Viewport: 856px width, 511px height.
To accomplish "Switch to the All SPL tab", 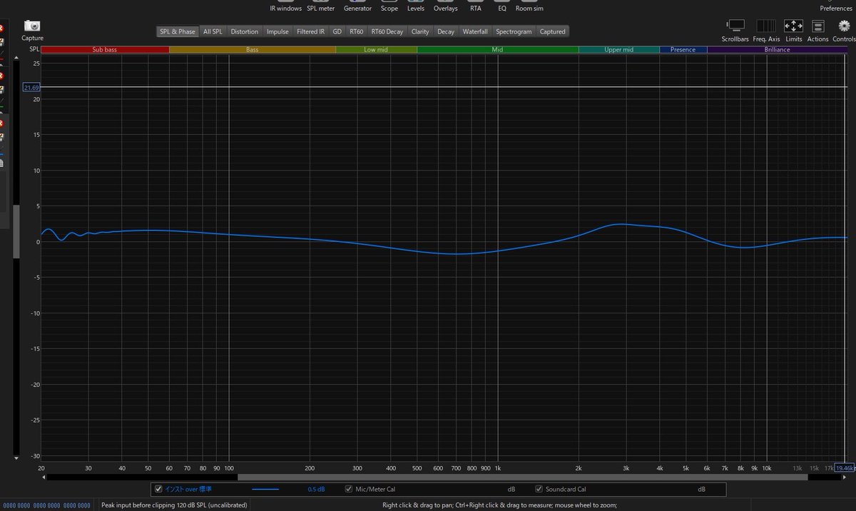I will (x=213, y=31).
